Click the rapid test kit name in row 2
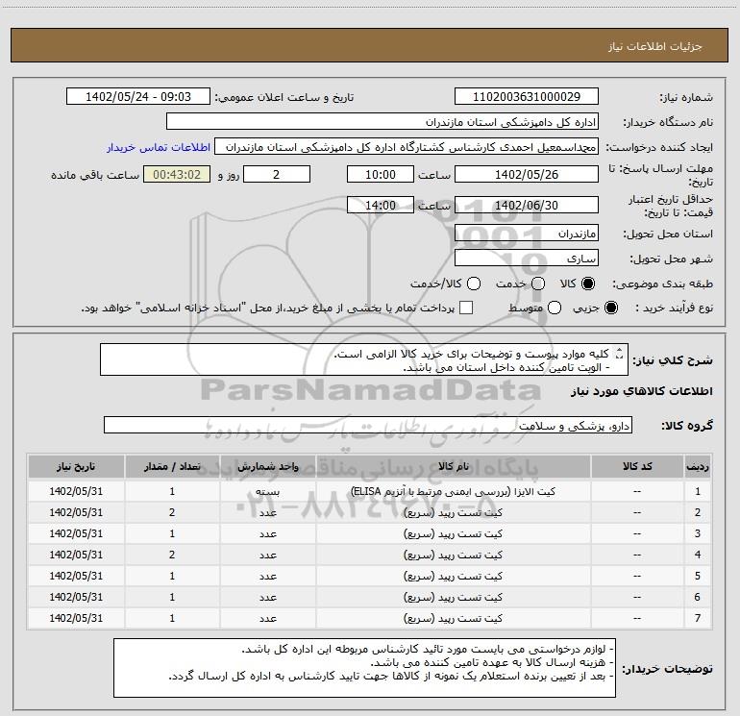This screenshot has height=716, width=740. coord(453,512)
